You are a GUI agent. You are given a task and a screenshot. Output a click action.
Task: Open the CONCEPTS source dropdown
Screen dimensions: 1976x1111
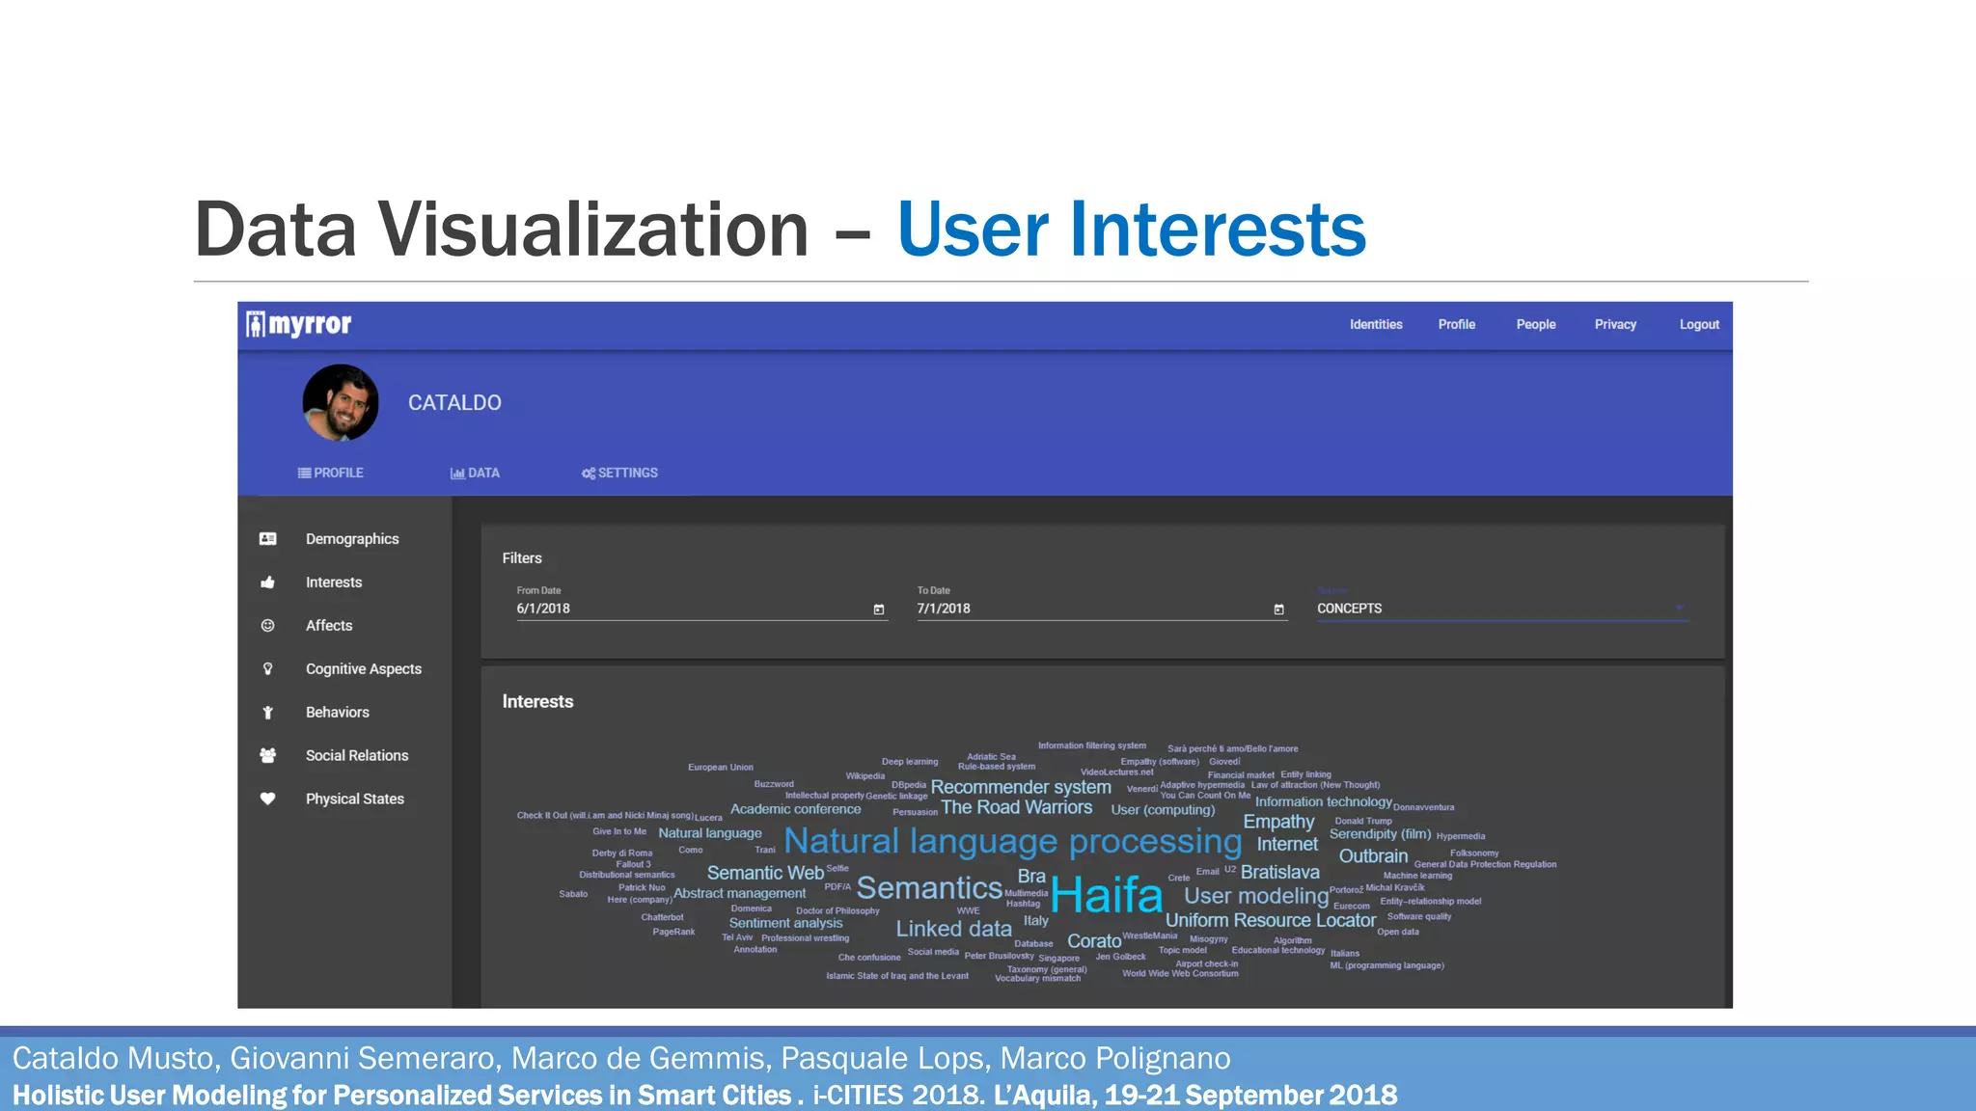coord(1502,609)
